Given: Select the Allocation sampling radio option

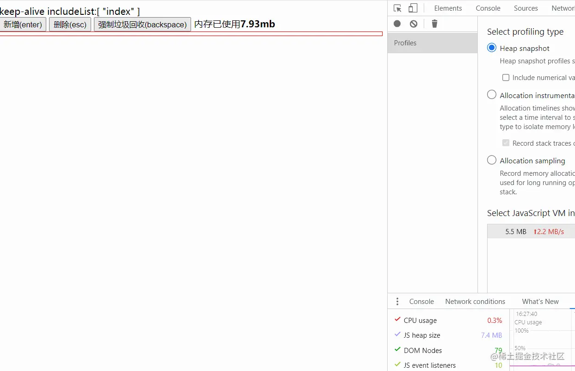Looking at the screenshot, I should [492, 160].
